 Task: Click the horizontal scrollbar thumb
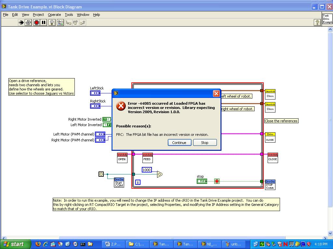172,238
